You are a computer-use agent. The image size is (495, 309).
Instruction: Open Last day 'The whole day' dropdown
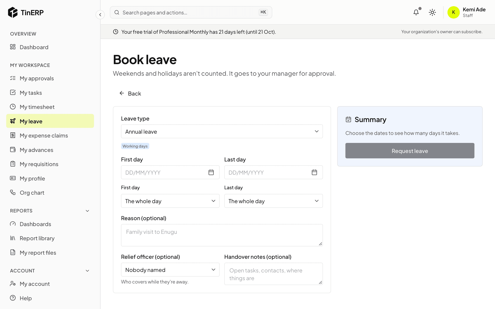[274, 201]
